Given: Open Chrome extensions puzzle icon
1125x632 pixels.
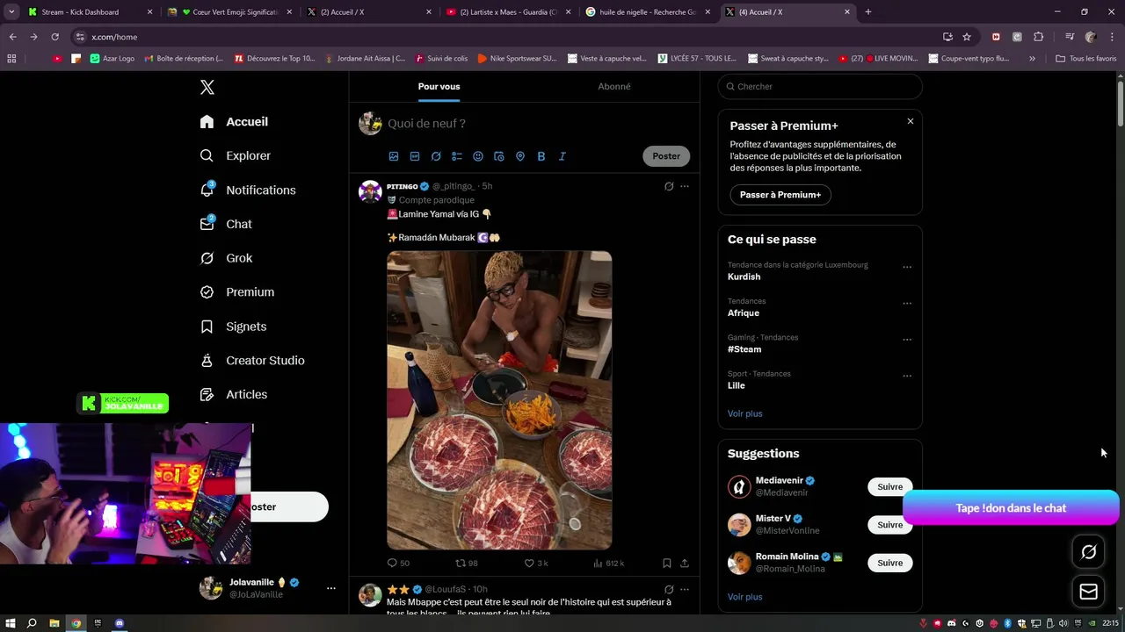Looking at the screenshot, I should (1039, 37).
